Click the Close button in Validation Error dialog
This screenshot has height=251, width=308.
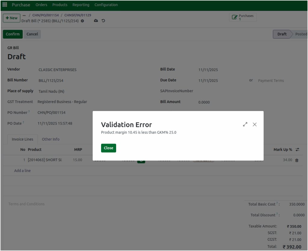click(x=108, y=148)
